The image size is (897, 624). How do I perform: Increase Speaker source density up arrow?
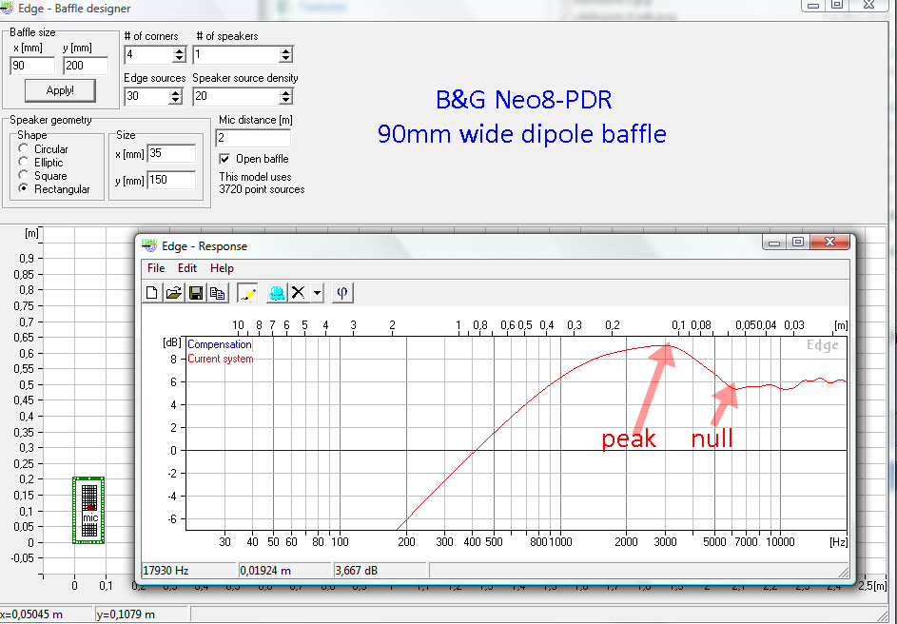(x=285, y=92)
